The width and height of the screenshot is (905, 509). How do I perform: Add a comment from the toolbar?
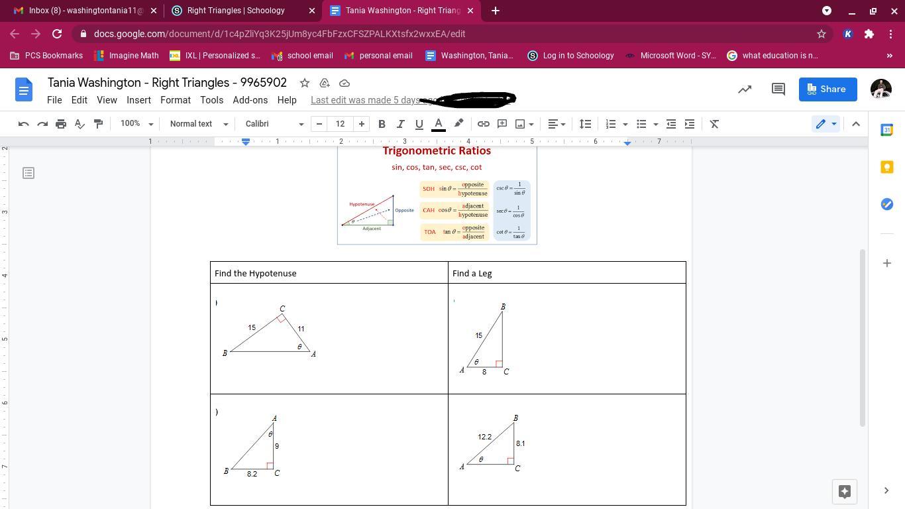[x=502, y=124]
